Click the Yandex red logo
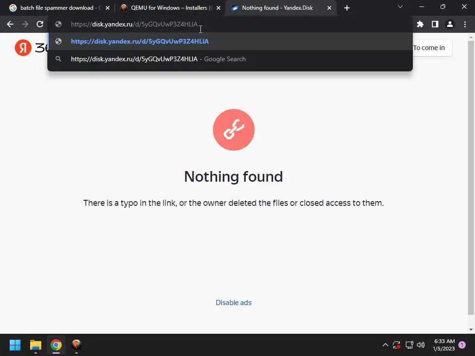This screenshot has height=356, width=475. point(23,48)
